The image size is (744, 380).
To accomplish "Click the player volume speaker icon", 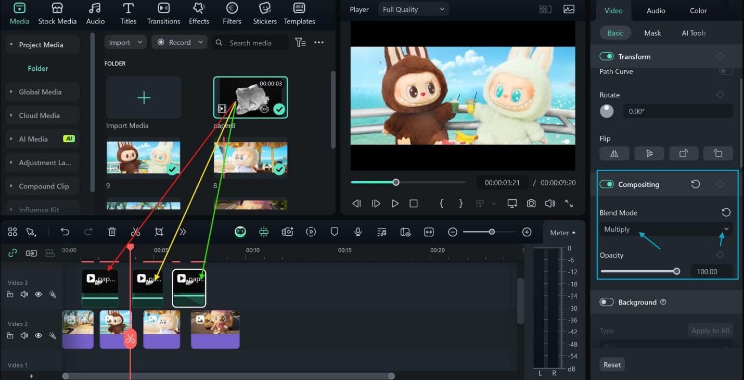I will pyautogui.click(x=550, y=204).
